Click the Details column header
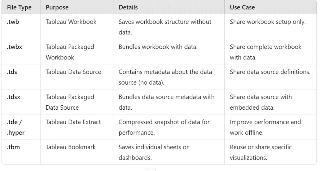Image resolution: width=324 pixels, height=171 pixels. [x=128, y=7]
